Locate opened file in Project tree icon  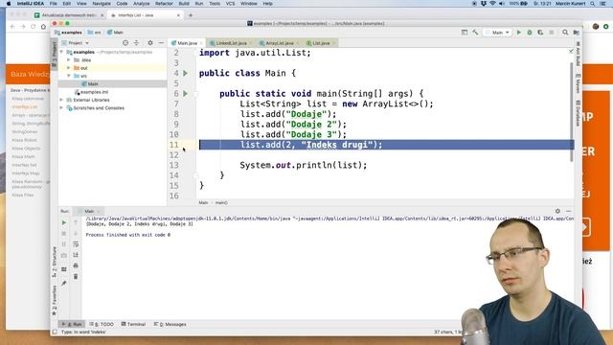(x=125, y=43)
